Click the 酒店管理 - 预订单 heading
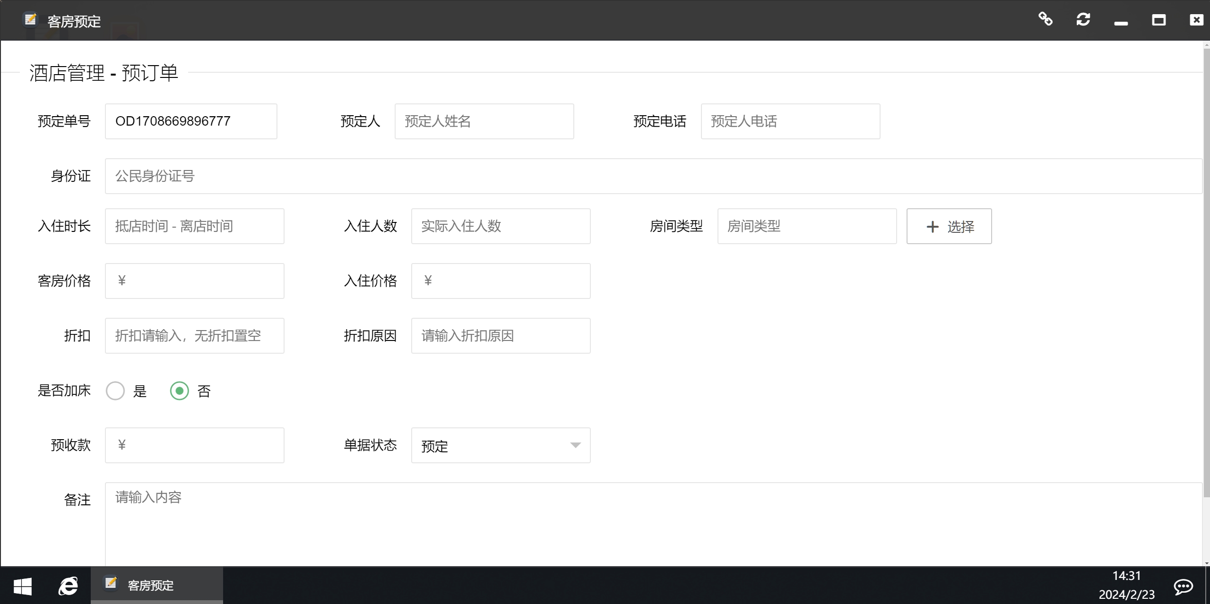This screenshot has height=604, width=1210. point(104,73)
